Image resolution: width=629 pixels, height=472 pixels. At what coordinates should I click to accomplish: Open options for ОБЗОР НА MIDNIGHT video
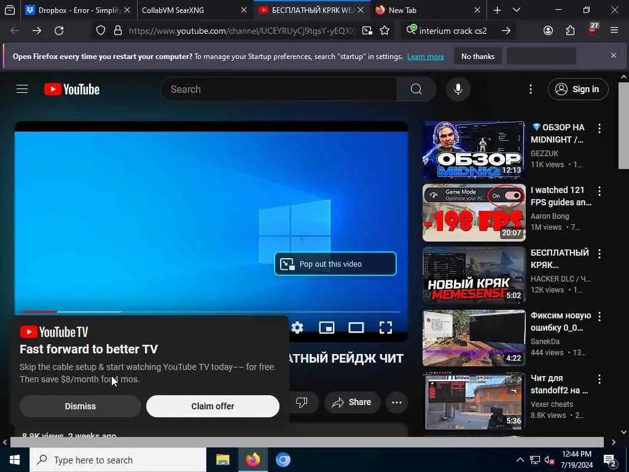(600, 128)
